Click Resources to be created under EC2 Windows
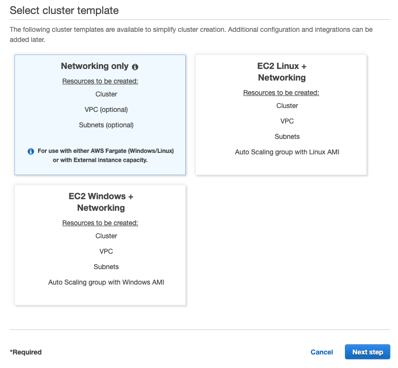This screenshot has width=398, height=368. coord(100,223)
